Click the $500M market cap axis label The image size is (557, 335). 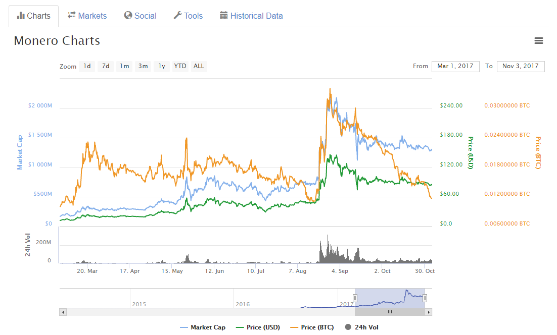(42, 194)
